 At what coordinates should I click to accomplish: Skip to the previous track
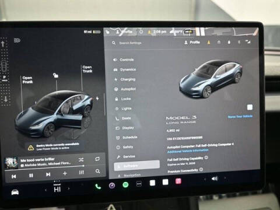(14, 176)
